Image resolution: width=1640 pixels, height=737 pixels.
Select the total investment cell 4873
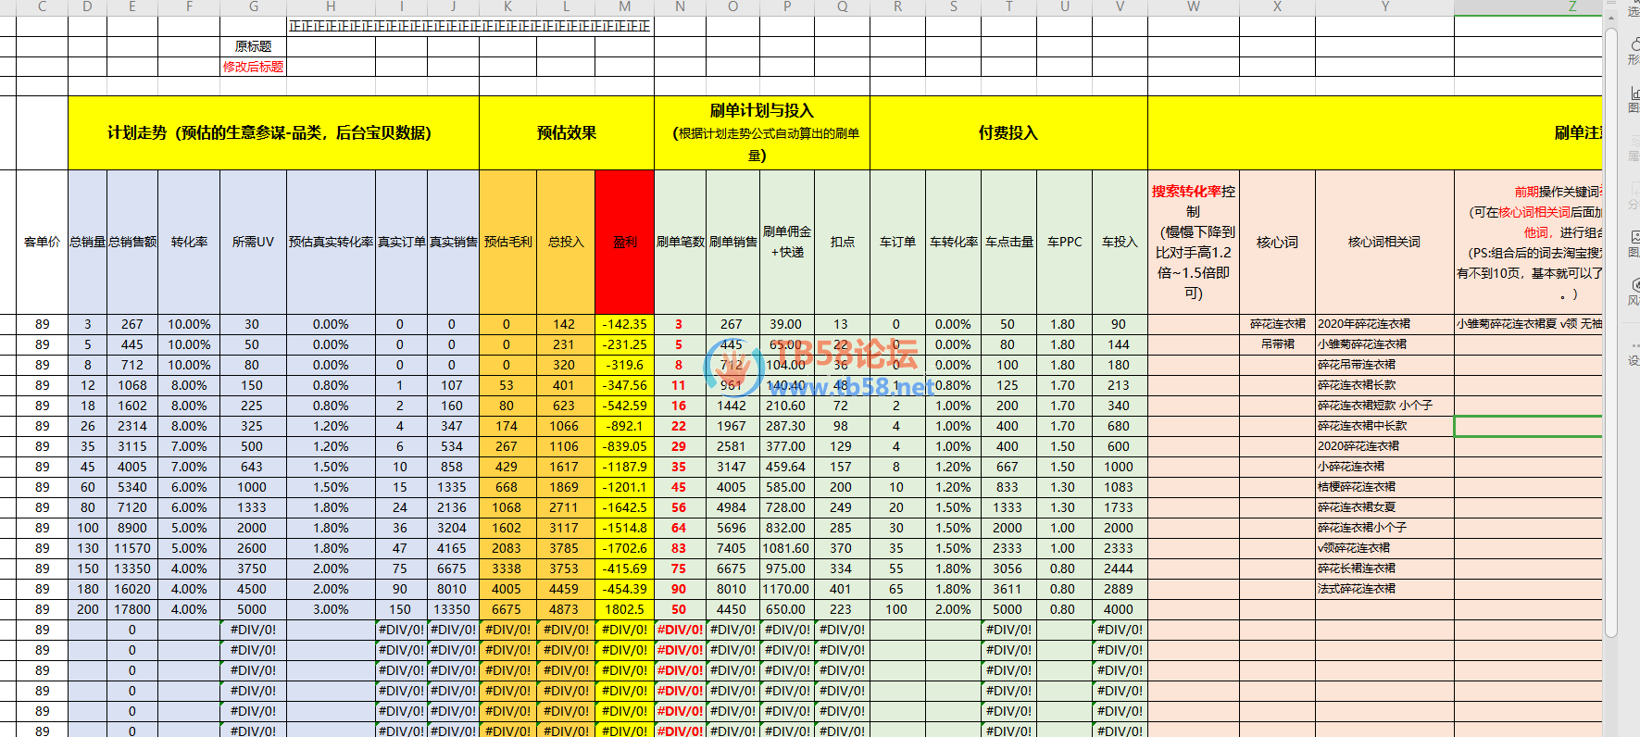(566, 609)
